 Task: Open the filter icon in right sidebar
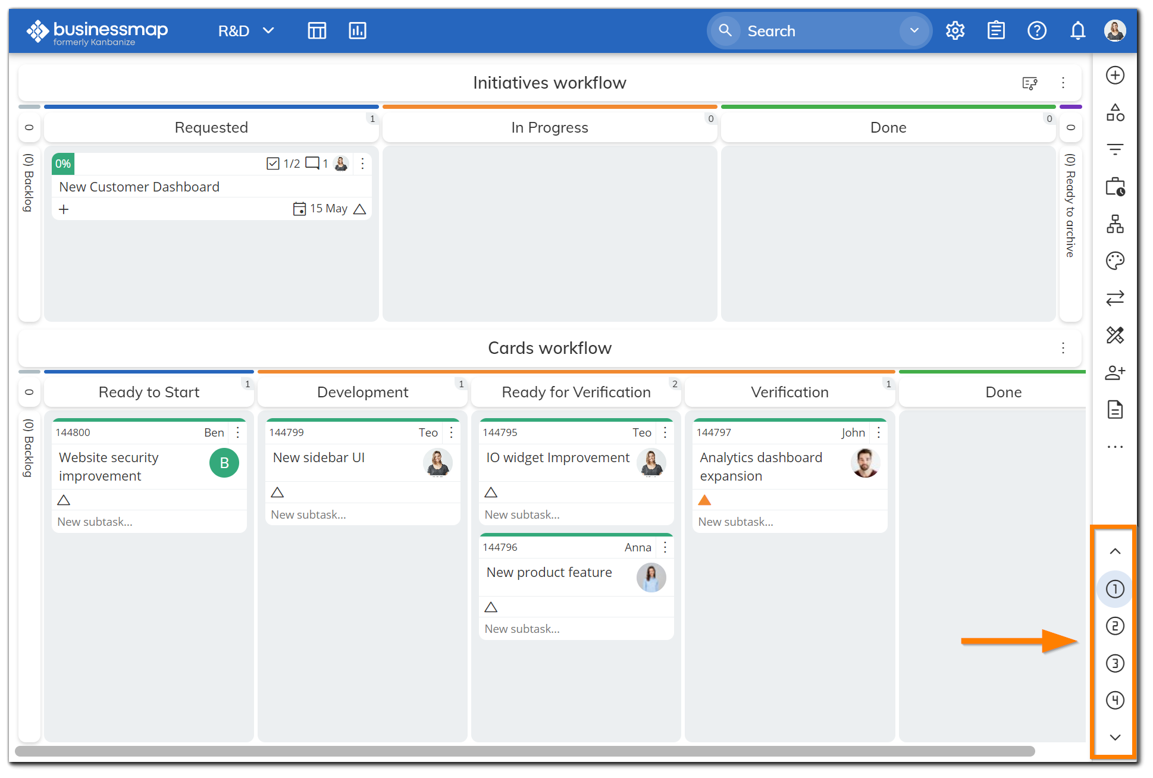[x=1115, y=149]
